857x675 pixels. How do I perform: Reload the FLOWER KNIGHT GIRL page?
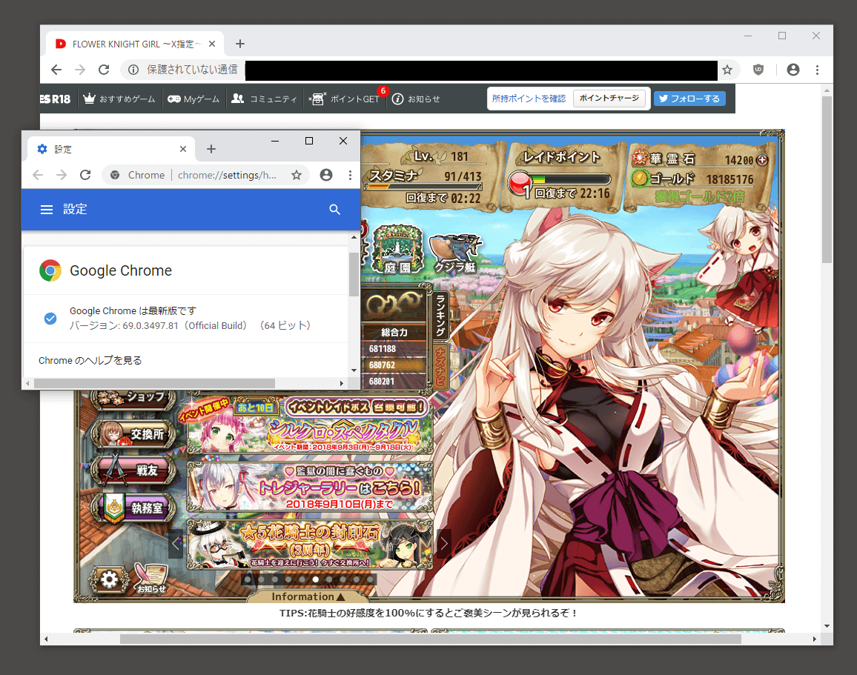click(104, 70)
